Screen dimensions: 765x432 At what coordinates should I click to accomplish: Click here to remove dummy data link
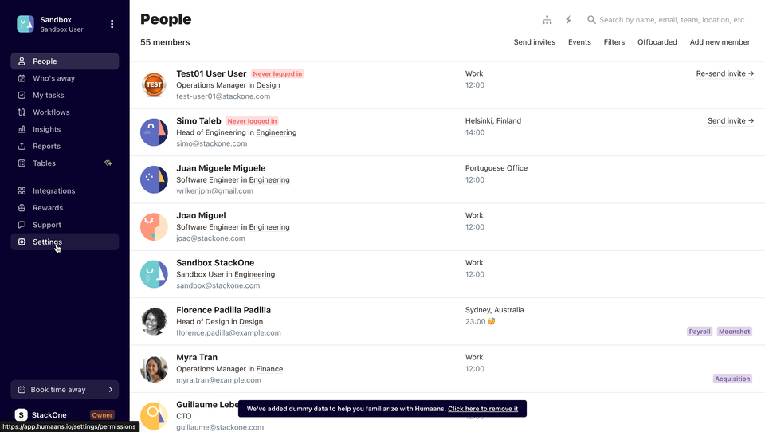pos(483,409)
